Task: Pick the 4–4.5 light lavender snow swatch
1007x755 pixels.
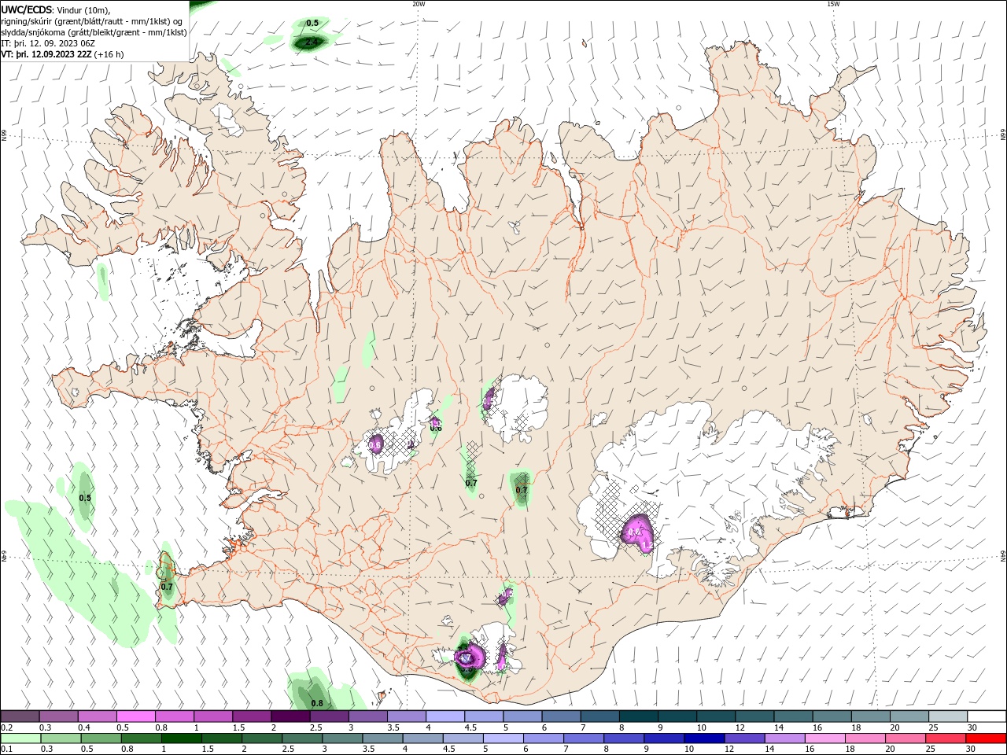Action: pyautogui.click(x=445, y=716)
